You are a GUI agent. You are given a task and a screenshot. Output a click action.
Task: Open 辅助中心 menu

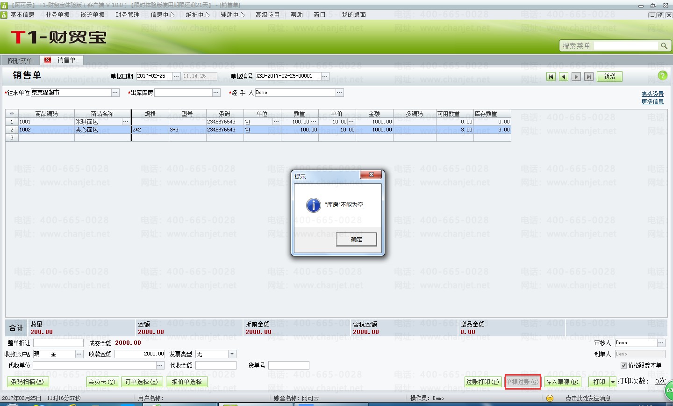233,14
